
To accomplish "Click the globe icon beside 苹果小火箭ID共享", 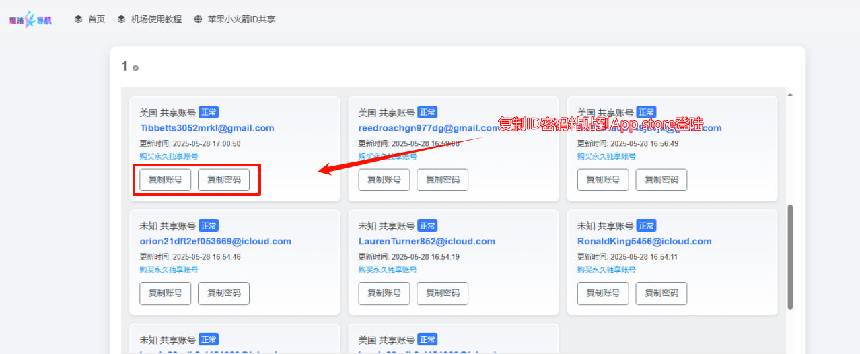I will coord(198,20).
